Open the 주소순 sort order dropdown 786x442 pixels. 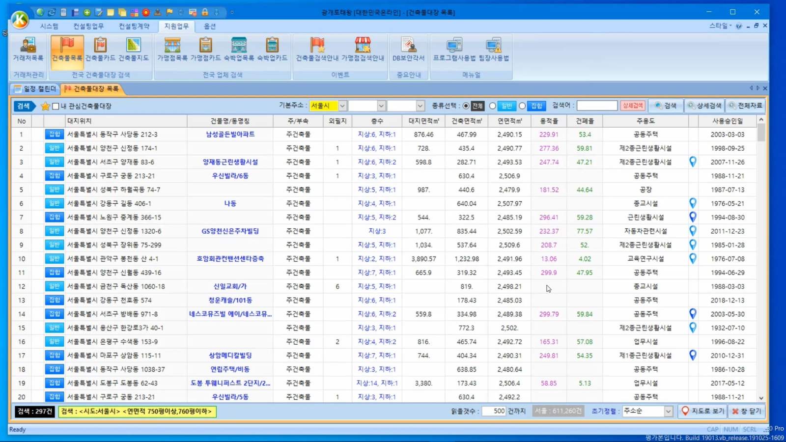668,411
